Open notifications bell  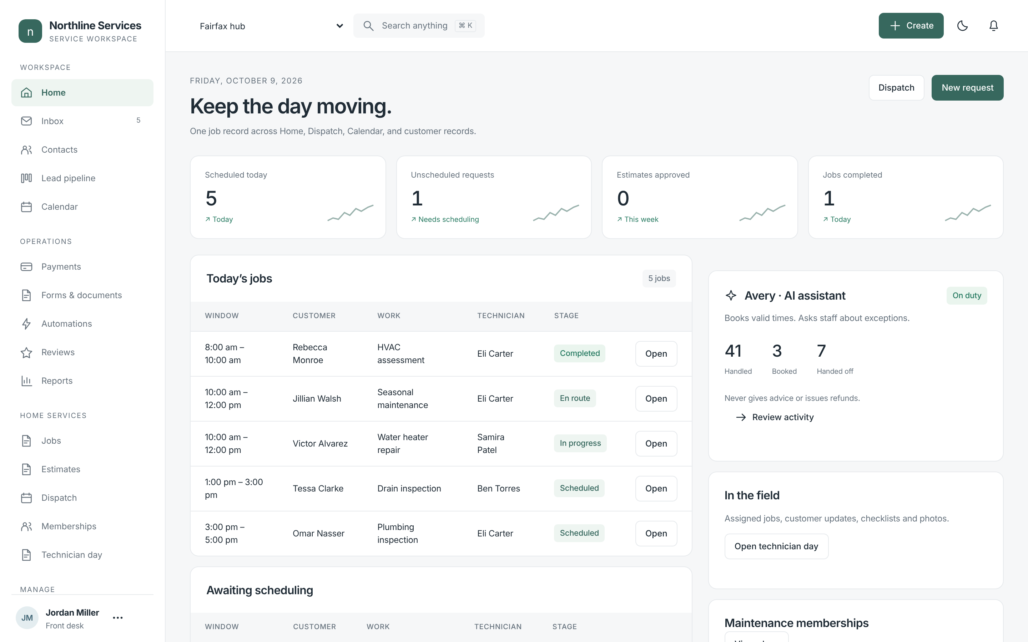coord(993,26)
